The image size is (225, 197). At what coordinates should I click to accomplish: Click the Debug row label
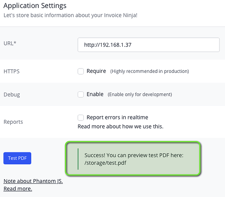[12, 95]
